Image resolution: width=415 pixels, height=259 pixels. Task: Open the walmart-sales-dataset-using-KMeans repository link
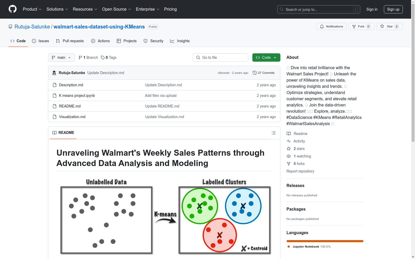[99, 27]
